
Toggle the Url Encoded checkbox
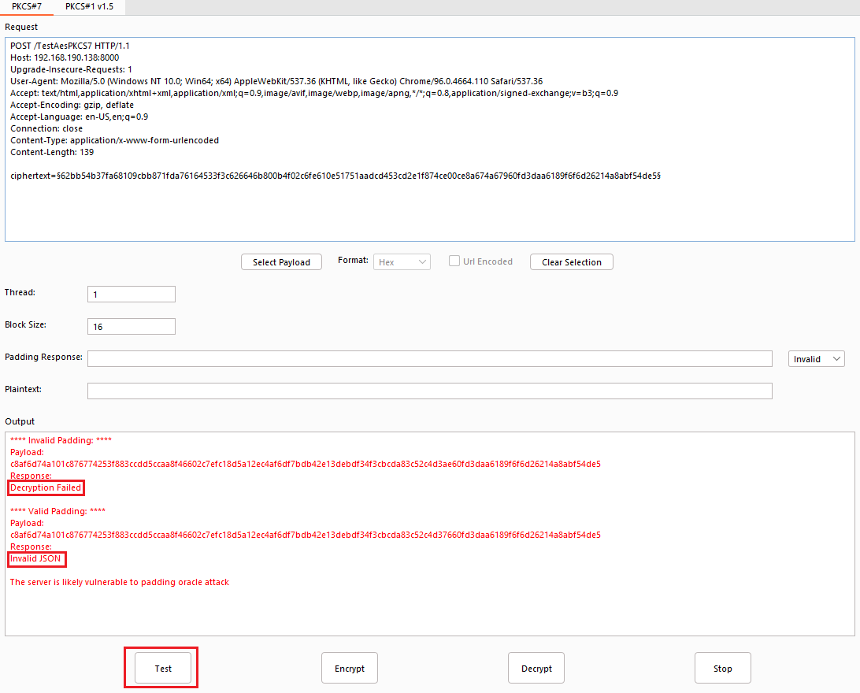coord(454,261)
